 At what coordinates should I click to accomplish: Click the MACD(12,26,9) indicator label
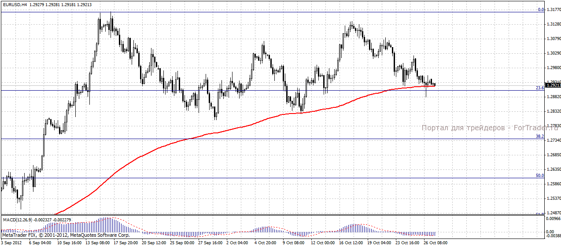[17, 219]
